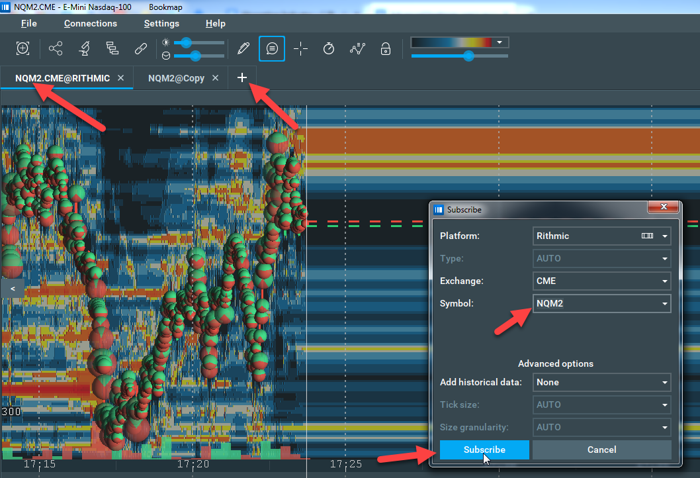Open the heatmap color scheme dropdown
The image size is (700, 478).
pos(500,42)
